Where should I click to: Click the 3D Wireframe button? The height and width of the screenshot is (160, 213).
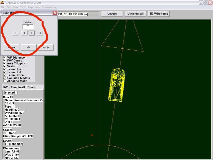point(158,14)
